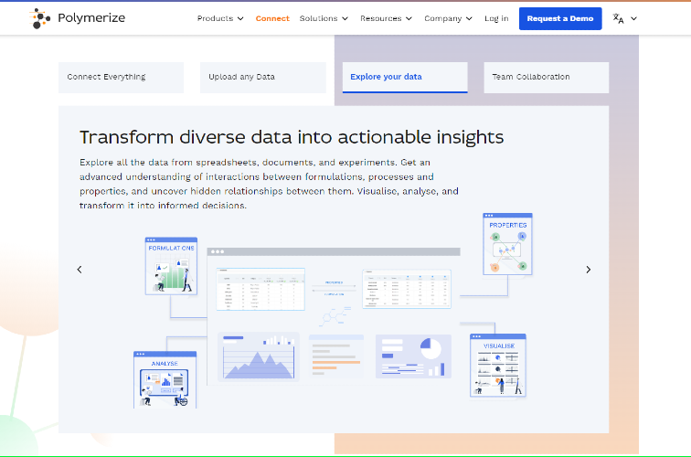Open the Connect nav item
The height and width of the screenshot is (457, 691).
click(x=272, y=18)
